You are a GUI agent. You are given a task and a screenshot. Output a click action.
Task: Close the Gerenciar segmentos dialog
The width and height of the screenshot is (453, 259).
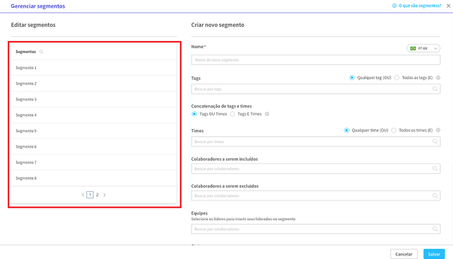click(448, 6)
